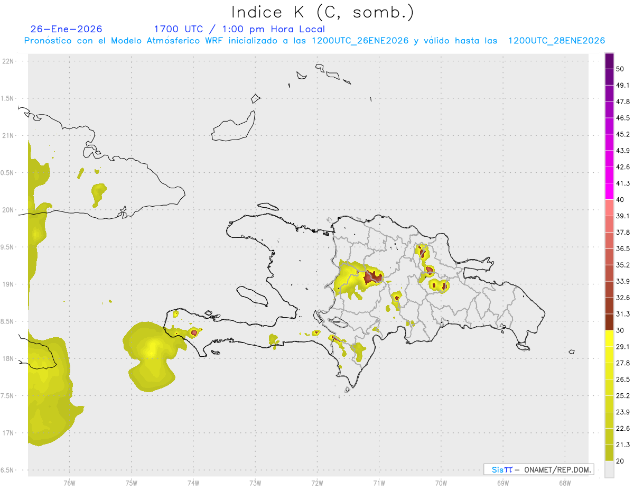Click the legend value '20'
This screenshot has width=634, height=490.
coord(620,461)
